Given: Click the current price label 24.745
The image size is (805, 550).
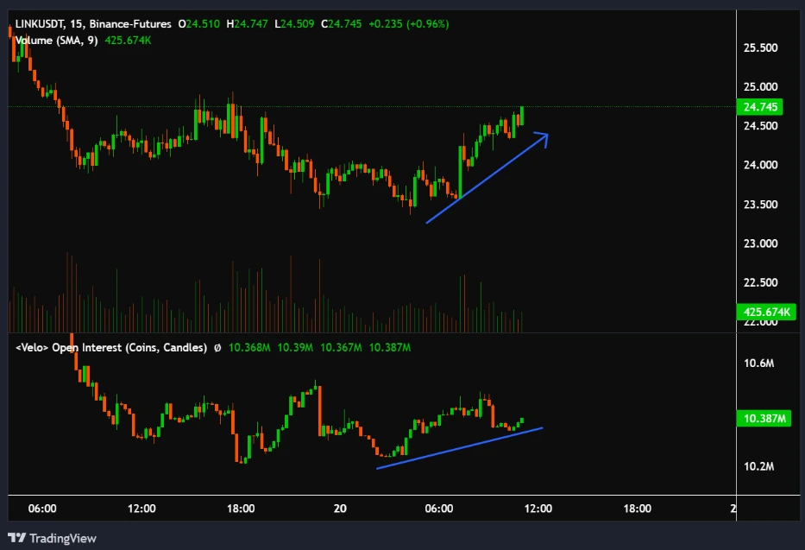Looking at the screenshot, I should 760,107.
